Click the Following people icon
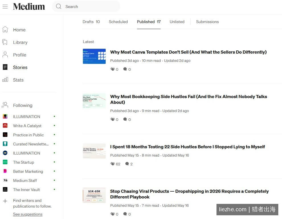The height and width of the screenshot is (219, 282). tap(5, 105)
